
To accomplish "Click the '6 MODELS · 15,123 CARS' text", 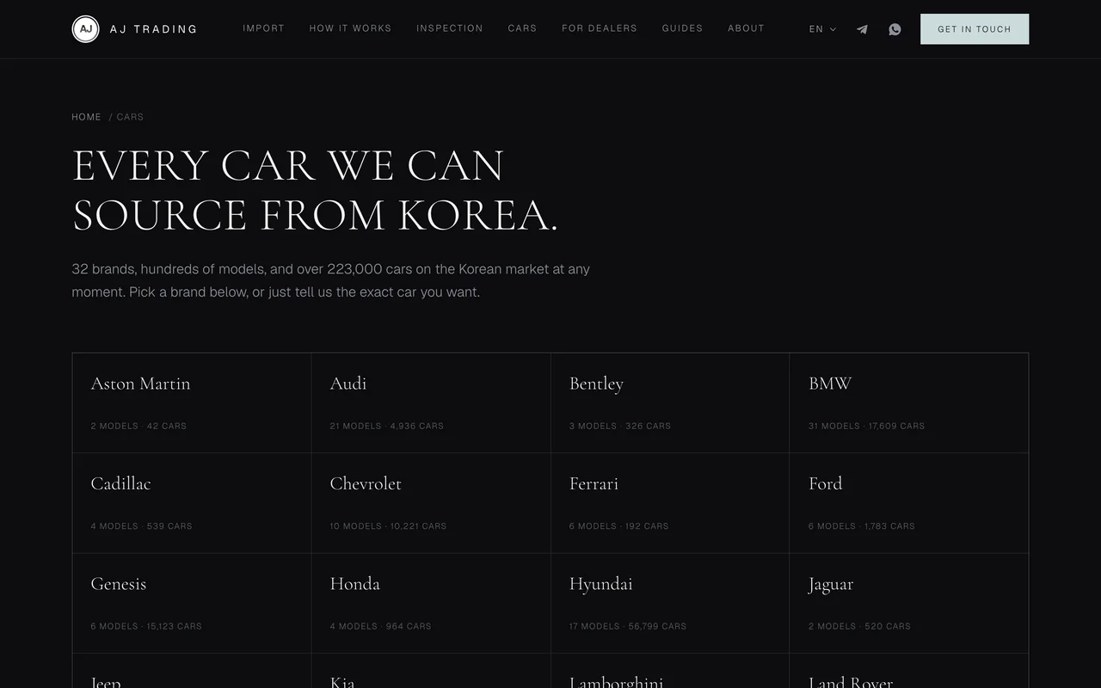I will [146, 626].
